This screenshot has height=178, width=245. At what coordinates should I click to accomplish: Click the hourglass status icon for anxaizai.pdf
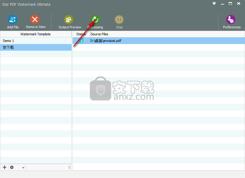coord(81,41)
